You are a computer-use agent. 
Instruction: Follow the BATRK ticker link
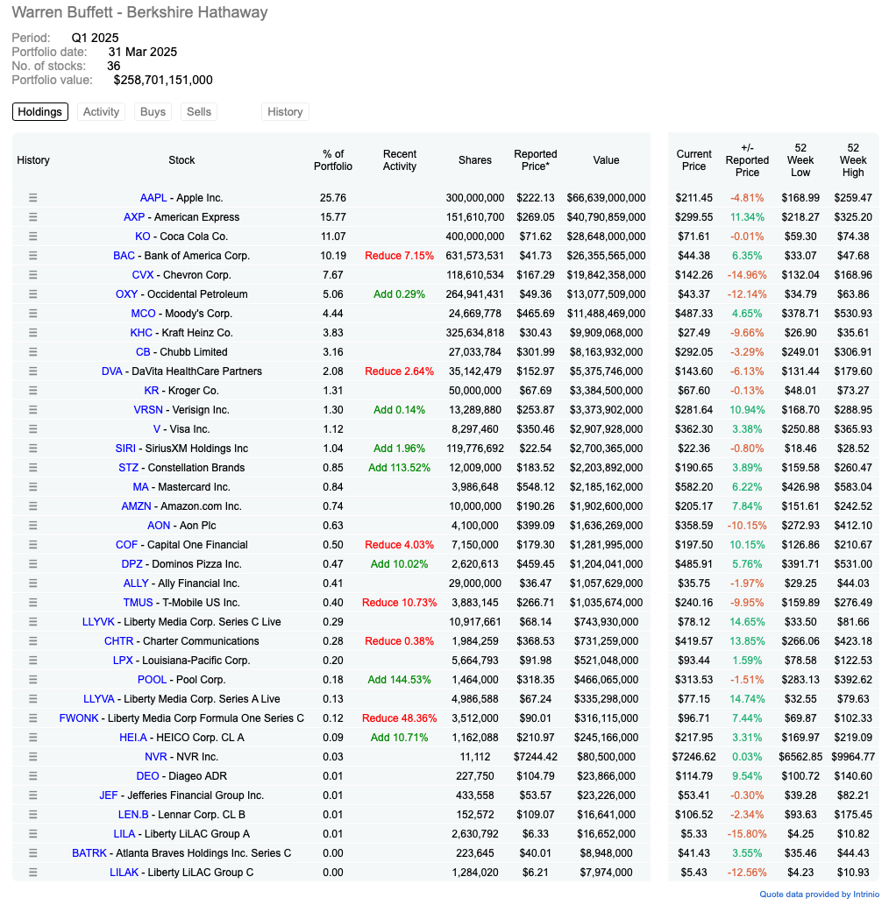point(89,853)
